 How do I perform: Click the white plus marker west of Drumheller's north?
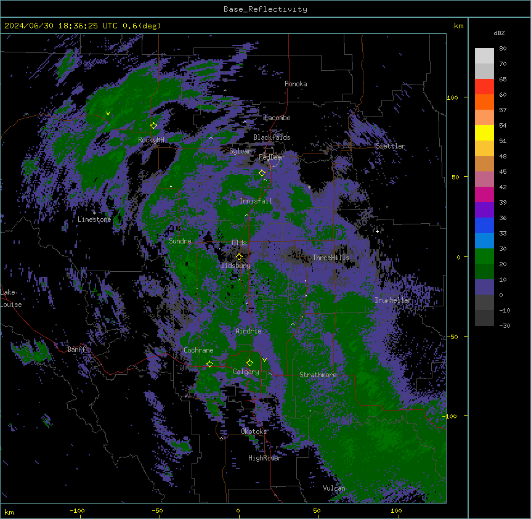(x=377, y=231)
